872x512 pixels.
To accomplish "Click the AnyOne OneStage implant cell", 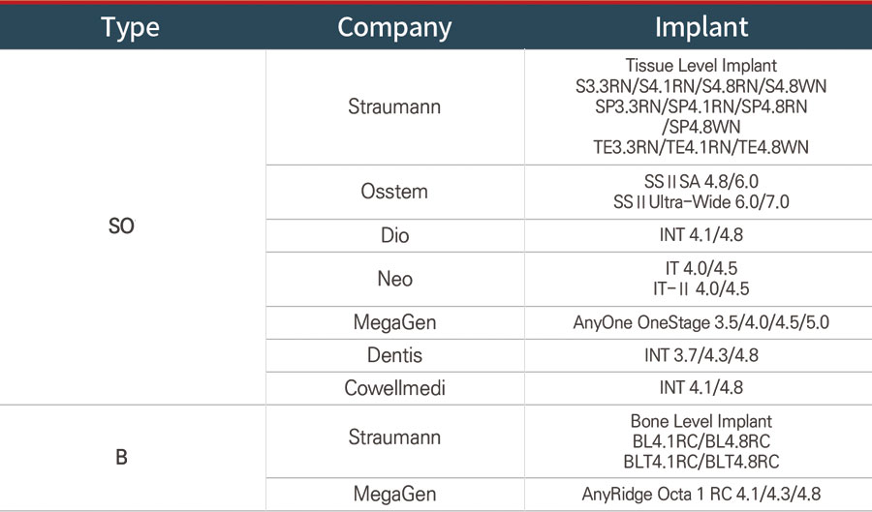I will click(x=701, y=322).
